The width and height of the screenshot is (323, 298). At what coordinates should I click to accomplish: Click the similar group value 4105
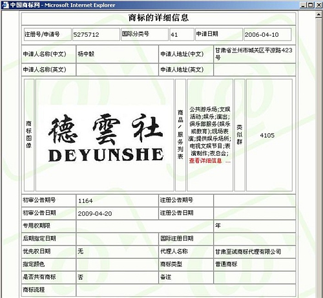(x=267, y=135)
